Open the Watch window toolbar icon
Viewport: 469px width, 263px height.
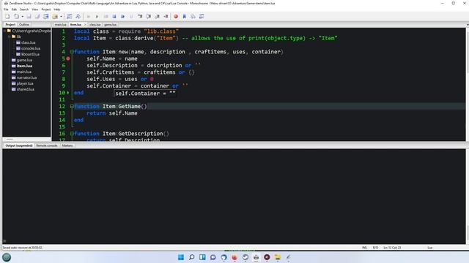coord(202,16)
